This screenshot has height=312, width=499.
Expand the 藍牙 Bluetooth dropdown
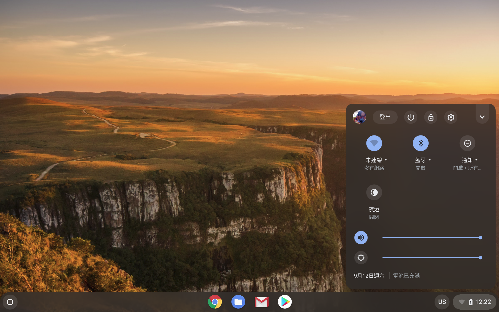tap(423, 160)
